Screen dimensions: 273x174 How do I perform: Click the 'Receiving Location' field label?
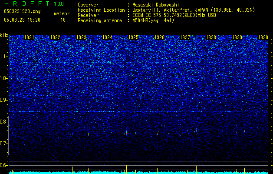pos(101,10)
